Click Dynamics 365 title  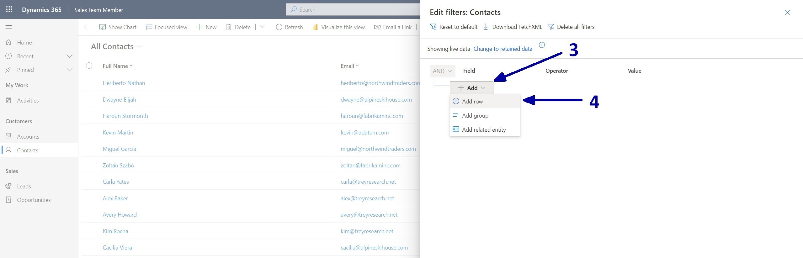pyautogui.click(x=41, y=9)
